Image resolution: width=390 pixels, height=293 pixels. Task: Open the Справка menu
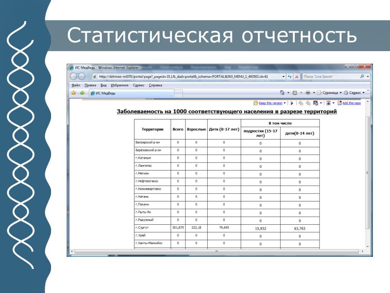point(155,85)
